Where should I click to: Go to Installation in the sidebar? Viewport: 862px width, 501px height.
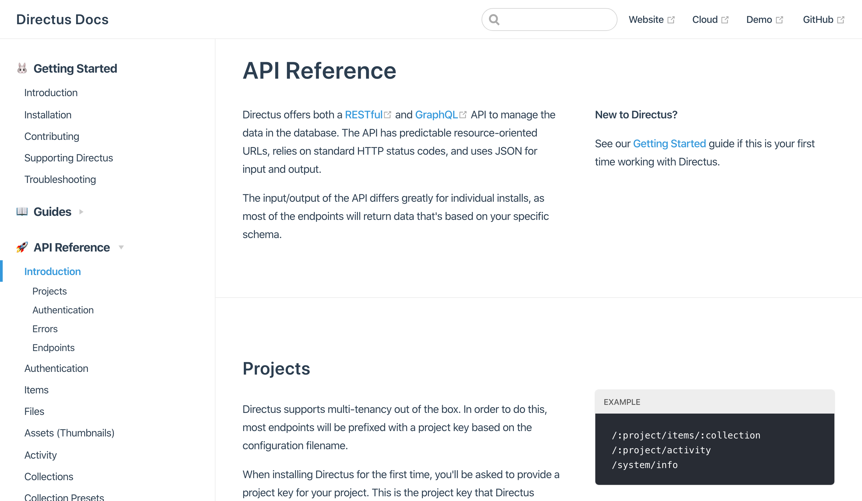tap(48, 115)
